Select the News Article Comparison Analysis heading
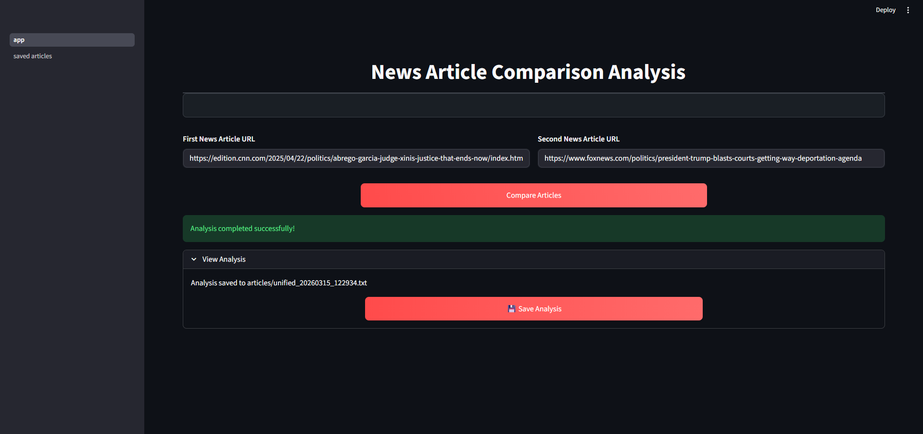This screenshot has width=923, height=434. click(528, 72)
